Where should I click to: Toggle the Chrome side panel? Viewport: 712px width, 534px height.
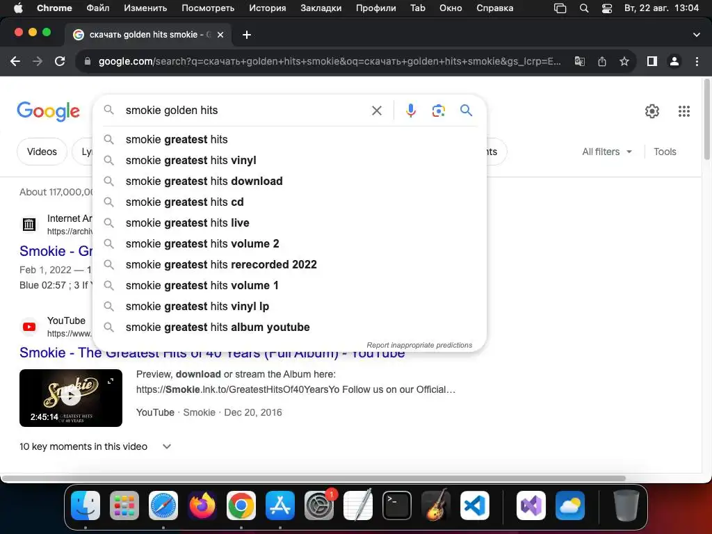pos(652,61)
